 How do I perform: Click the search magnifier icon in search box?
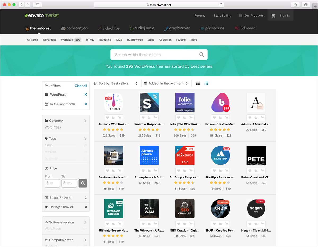click(x=201, y=55)
